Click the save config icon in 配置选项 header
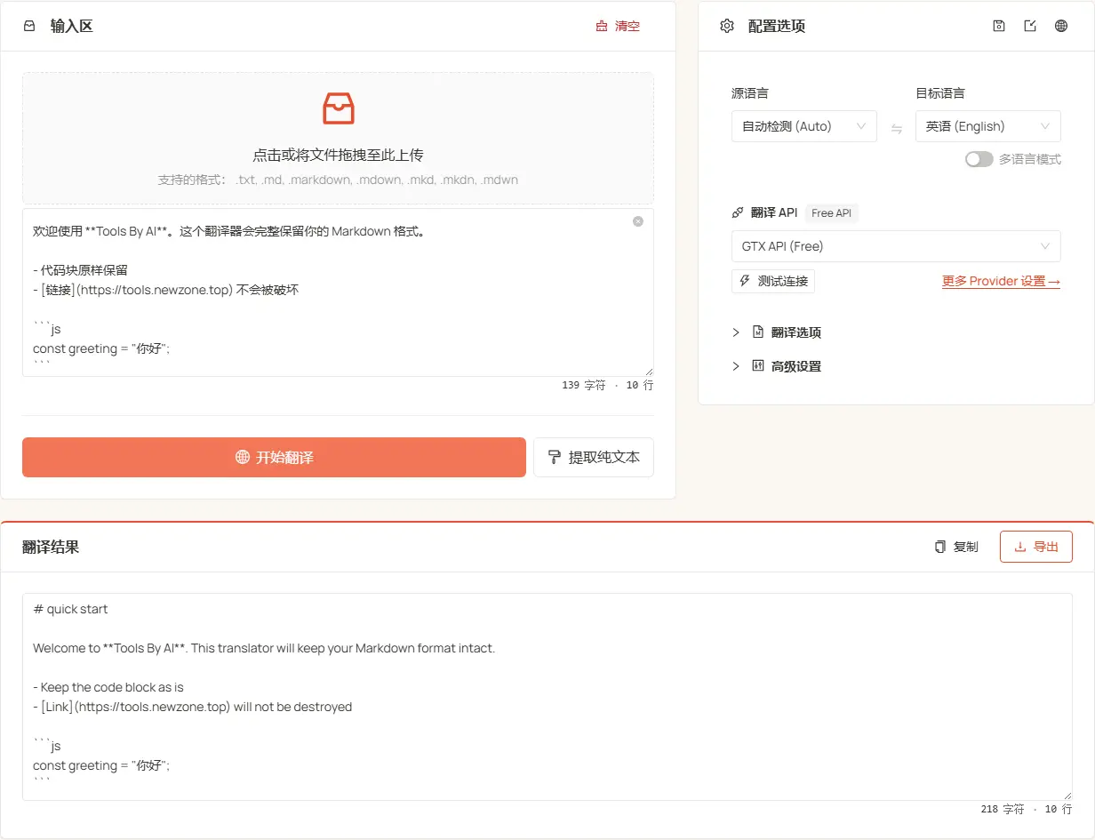1095x840 pixels. click(x=999, y=26)
